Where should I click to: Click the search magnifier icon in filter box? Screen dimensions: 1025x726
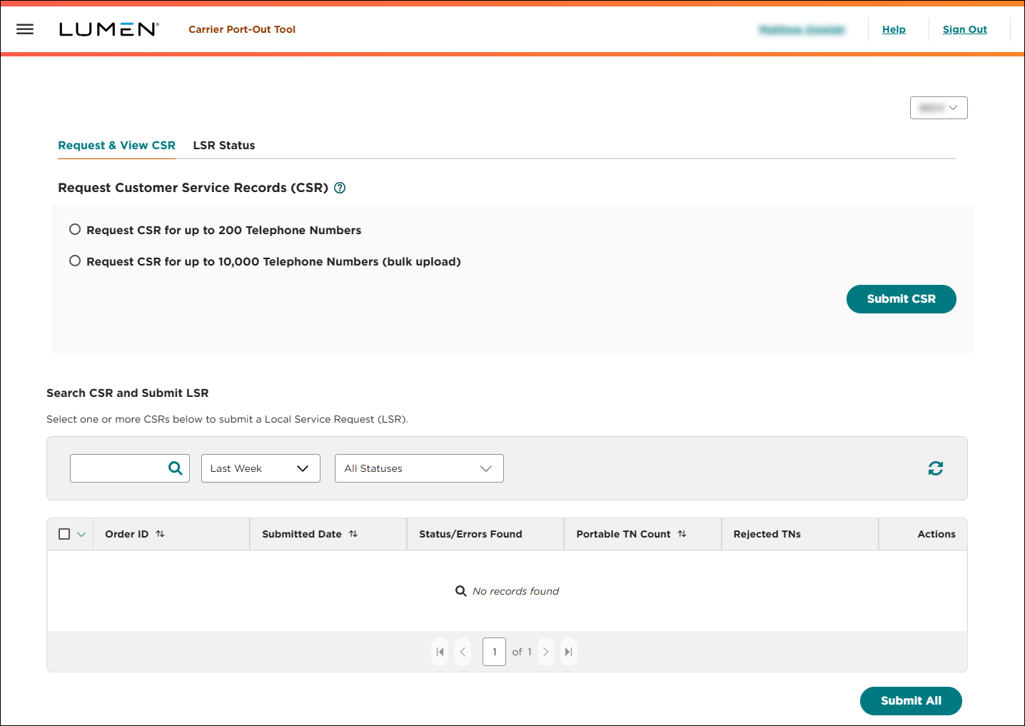tap(175, 468)
